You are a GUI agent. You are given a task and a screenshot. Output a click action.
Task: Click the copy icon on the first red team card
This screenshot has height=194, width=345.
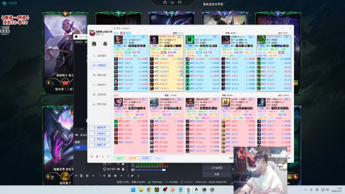(143, 37)
